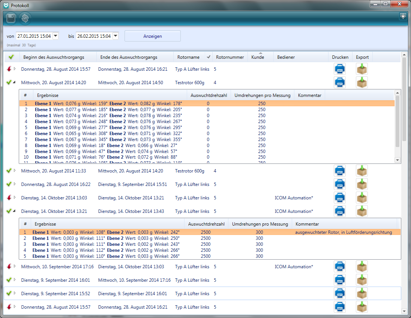
Task: Expand the row started 9. September 16:01
Action: (15, 280)
